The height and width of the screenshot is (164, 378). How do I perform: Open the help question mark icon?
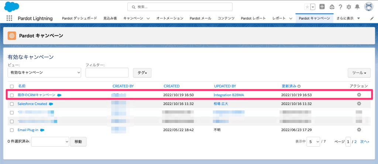click(340, 7)
